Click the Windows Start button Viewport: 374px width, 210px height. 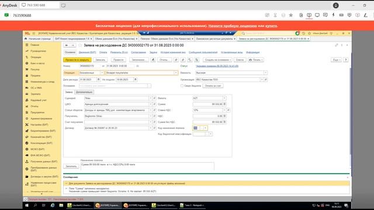click(x=27, y=205)
